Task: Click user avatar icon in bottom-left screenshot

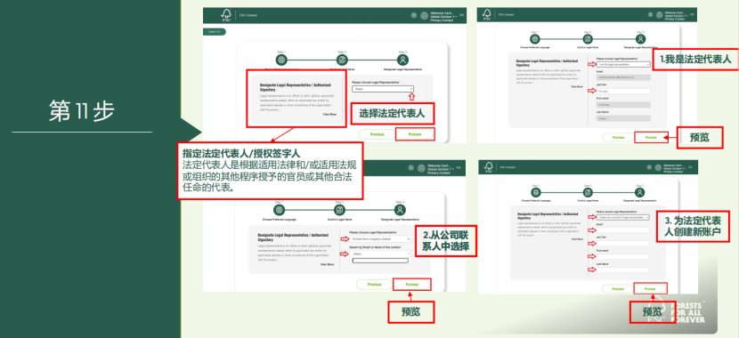Action: point(421,167)
